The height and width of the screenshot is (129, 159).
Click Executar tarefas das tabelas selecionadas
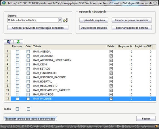pos(30,119)
